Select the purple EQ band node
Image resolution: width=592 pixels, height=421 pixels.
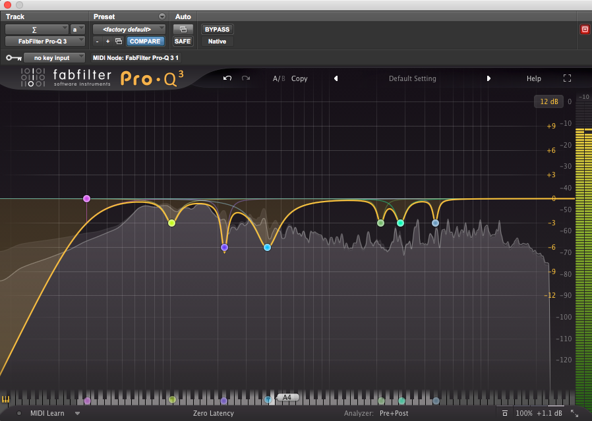pyautogui.click(x=224, y=248)
